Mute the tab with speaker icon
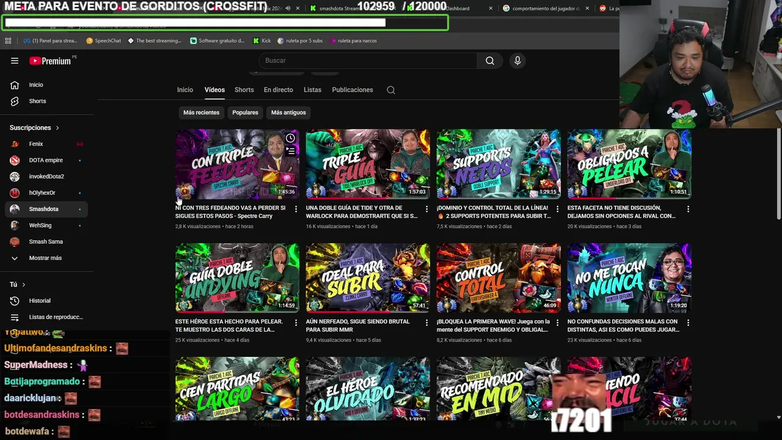782x440 pixels. click(288, 9)
